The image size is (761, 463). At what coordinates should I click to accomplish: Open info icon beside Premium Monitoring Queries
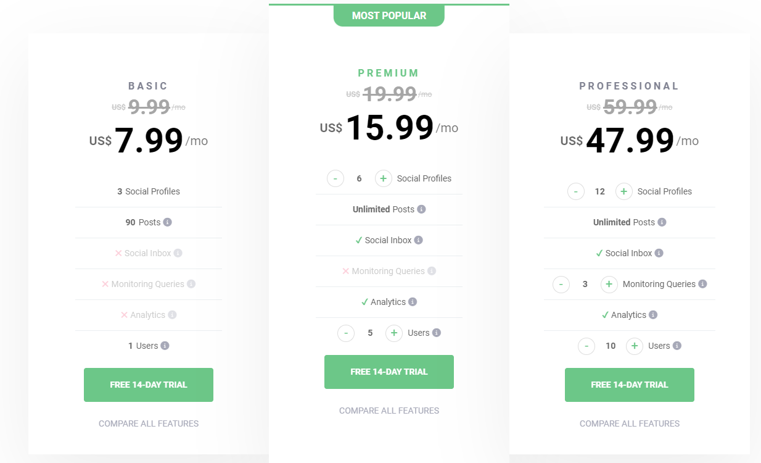432,271
